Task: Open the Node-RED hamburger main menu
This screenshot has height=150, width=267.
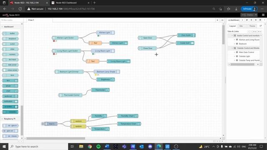Action: click(x=263, y=15)
